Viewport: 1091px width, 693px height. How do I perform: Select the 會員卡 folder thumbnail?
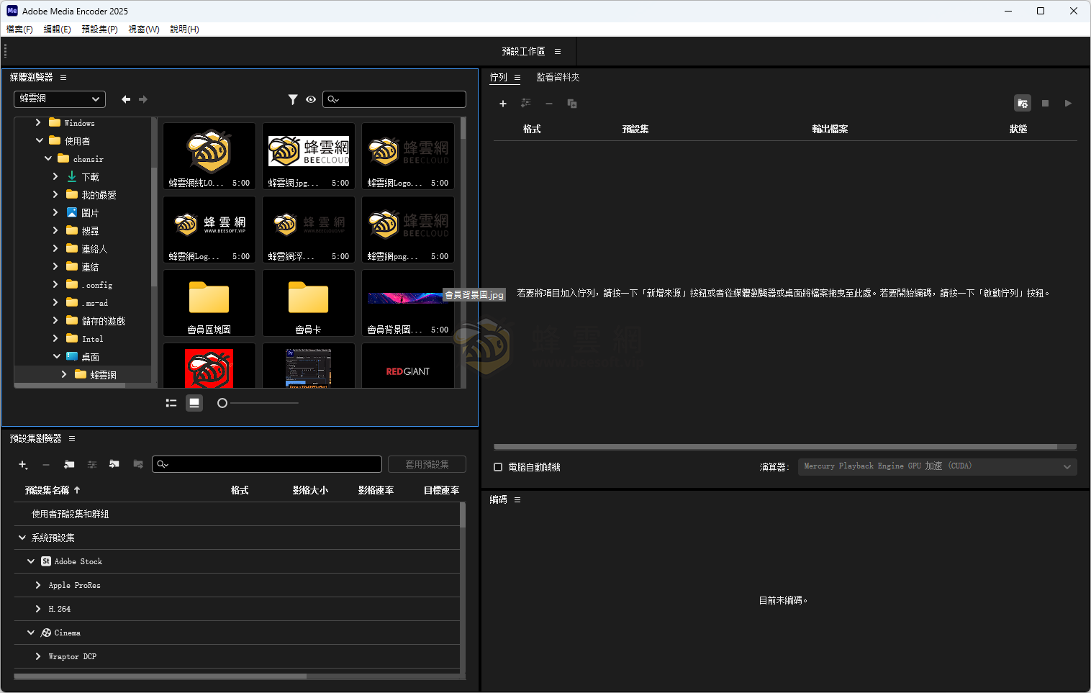(309, 303)
